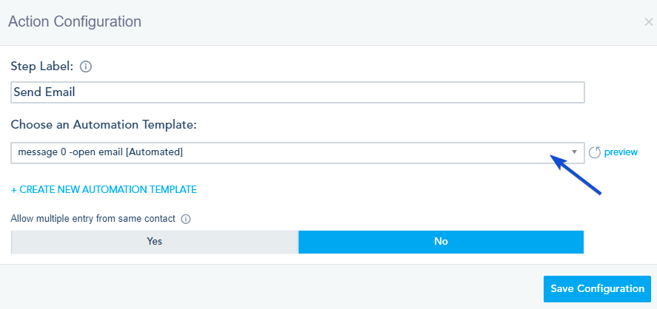Click 'Allow multiple entry from same contact' text
657x309 pixels.
pyautogui.click(x=93, y=219)
